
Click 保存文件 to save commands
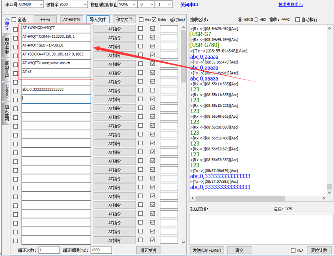pos(125,20)
